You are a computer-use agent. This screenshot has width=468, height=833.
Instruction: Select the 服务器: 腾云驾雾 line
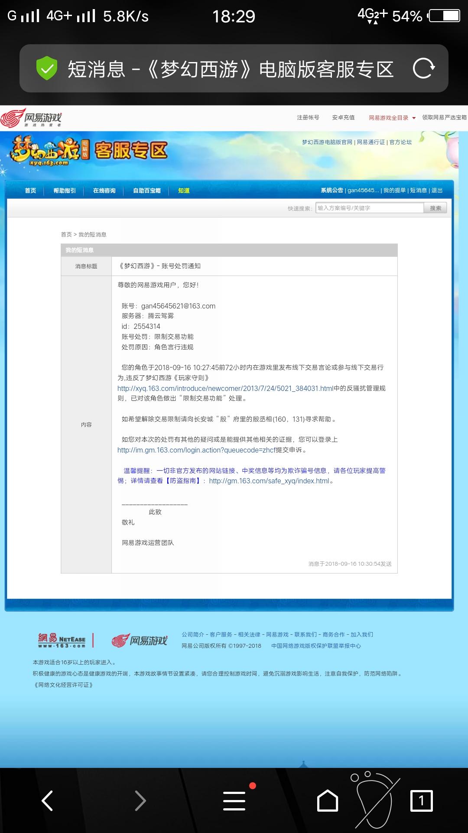[148, 316]
